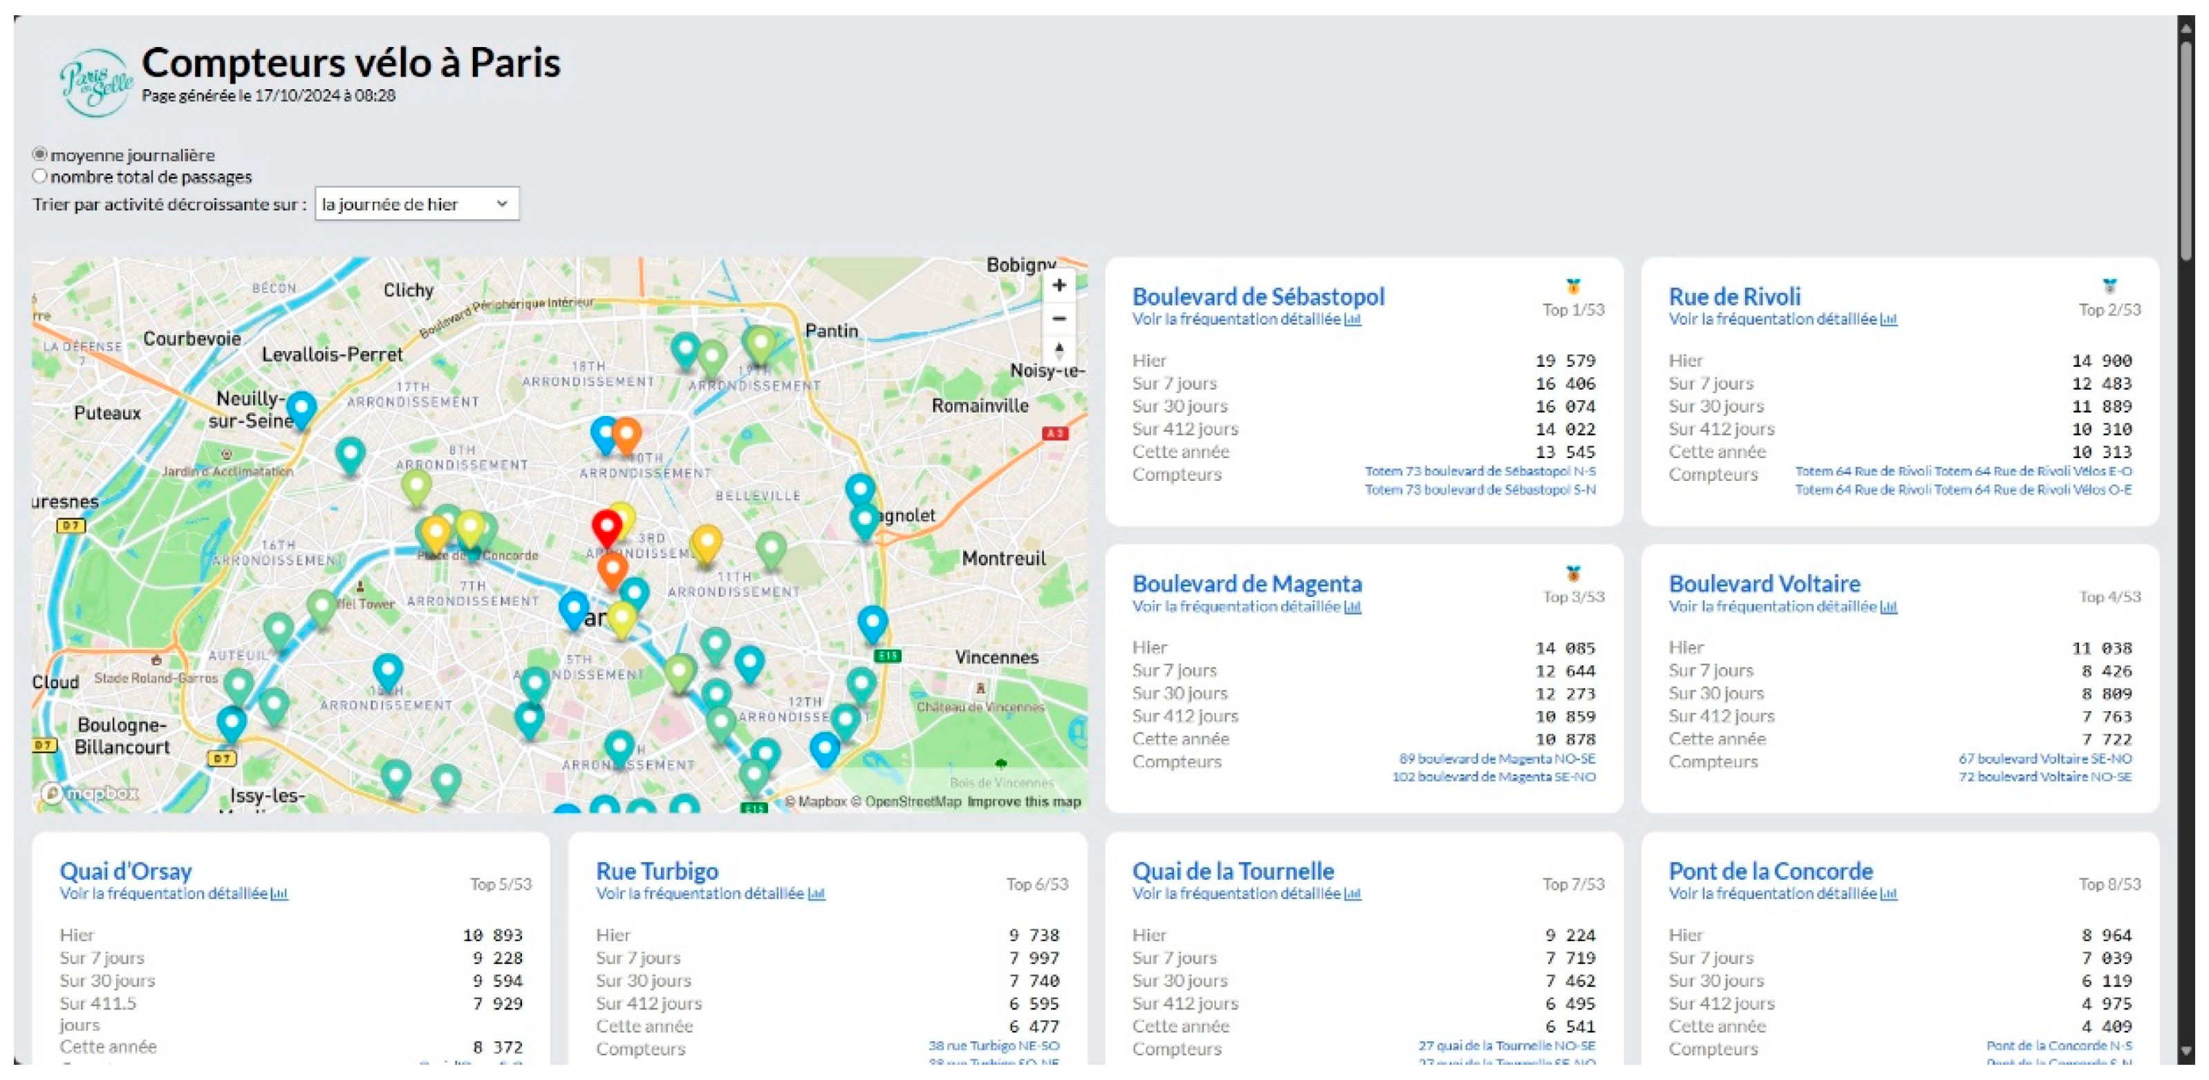This screenshot has height=1080, width=2209.
Task: Click Improve this map link
Action: click(x=1023, y=802)
